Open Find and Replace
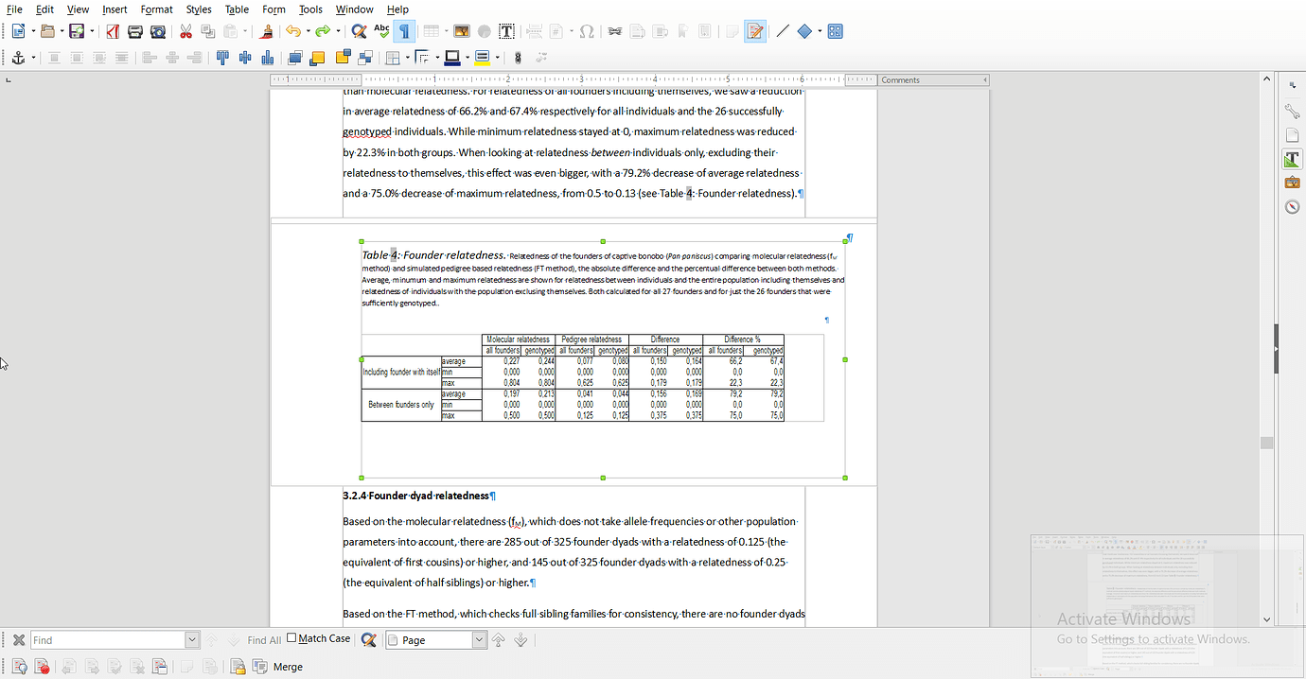Image resolution: width=1306 pixels, height=679 pixels. tap(358, 31)
